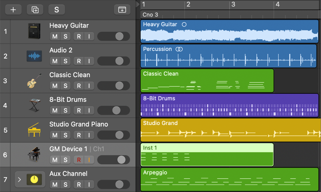Viewport: 321px width, 192px height.
Task: Click bar 3 on the timeline ruler
Action: 233,5
